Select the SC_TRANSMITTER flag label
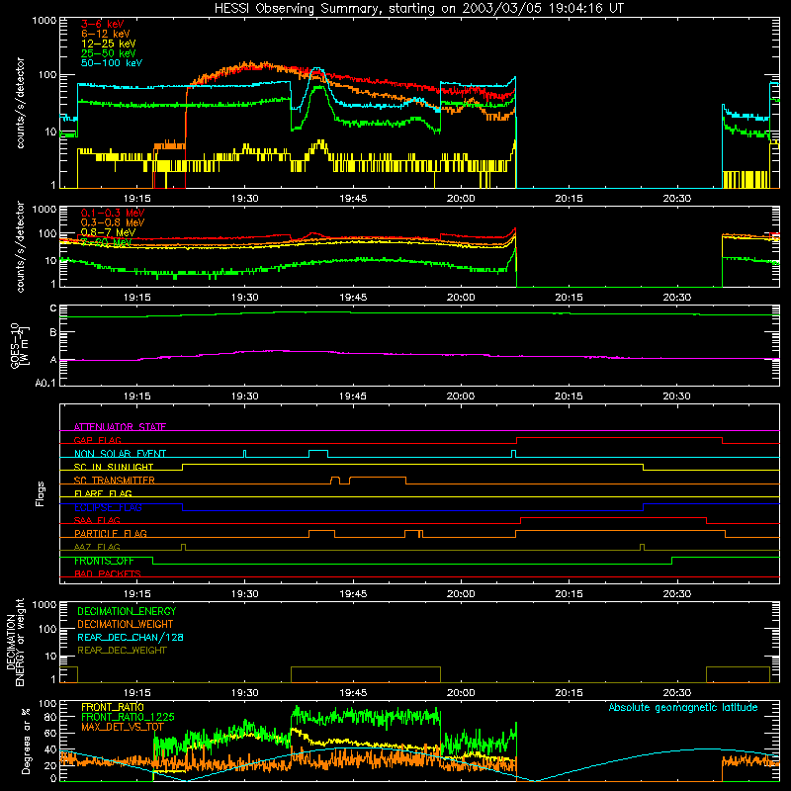This screenshot has height=791, width=791. [x=115, y=481]
